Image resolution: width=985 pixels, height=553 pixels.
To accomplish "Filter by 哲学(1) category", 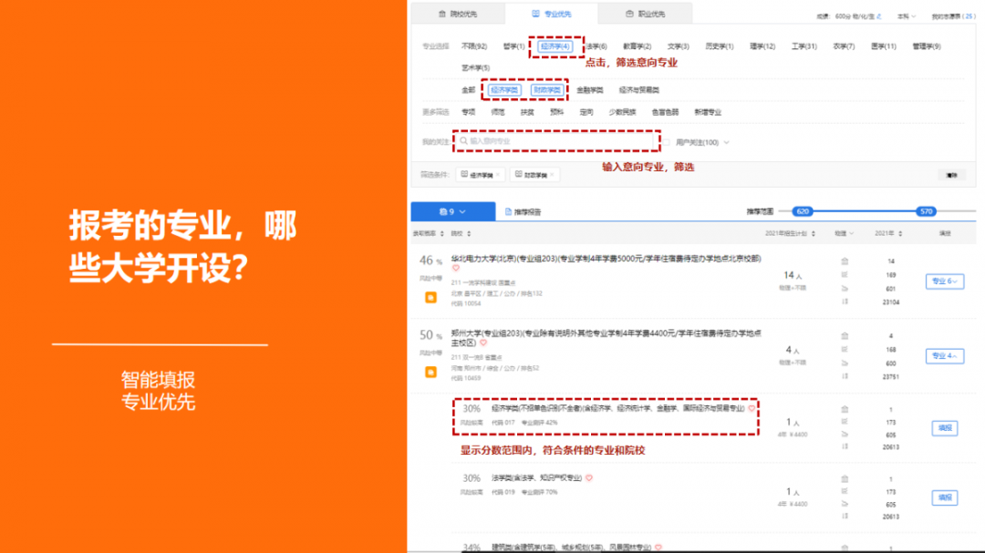I will pos(513,46).
